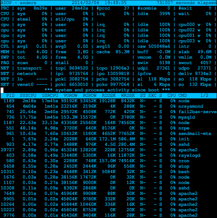
Task: Click the 1/2 page indicator
Action: coord(204,95)
